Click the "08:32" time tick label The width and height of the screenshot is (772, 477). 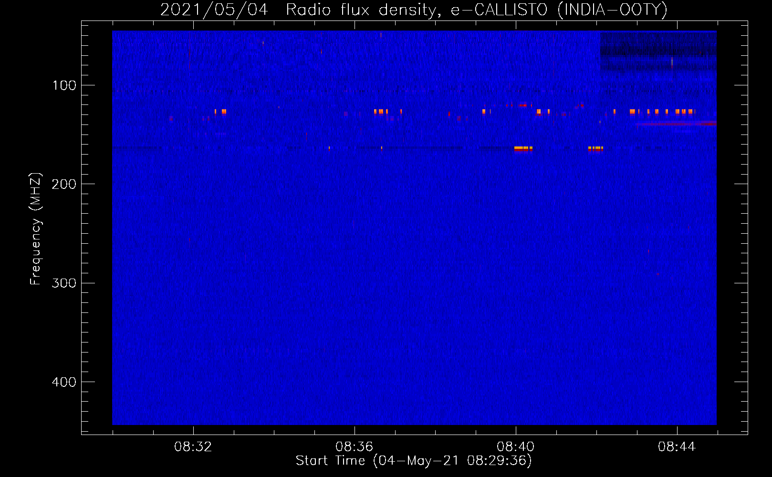pyautogui.click(x=193, y=447)
